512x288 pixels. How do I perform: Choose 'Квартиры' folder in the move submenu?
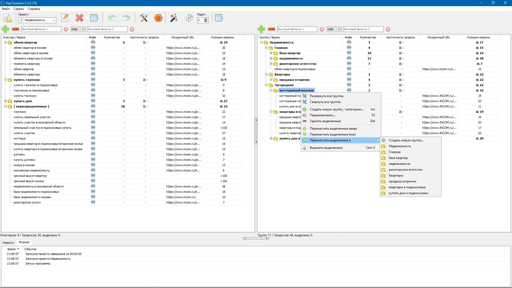click(396, 175)
